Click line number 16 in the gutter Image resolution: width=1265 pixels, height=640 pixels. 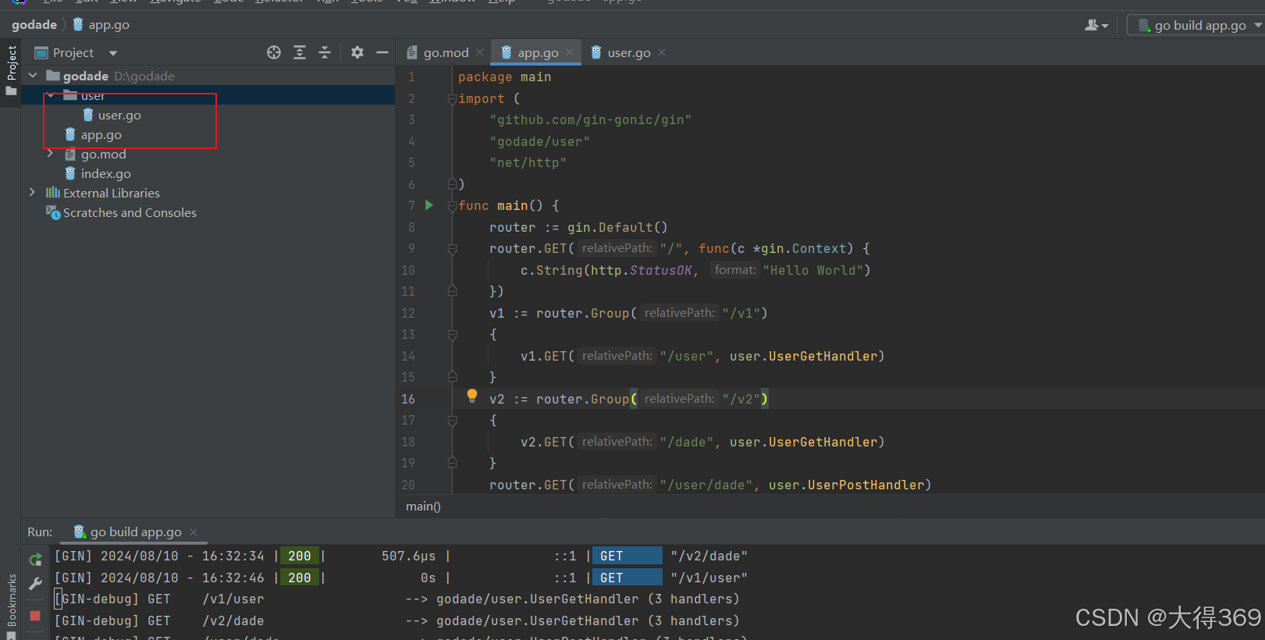(x=408, y=399)
